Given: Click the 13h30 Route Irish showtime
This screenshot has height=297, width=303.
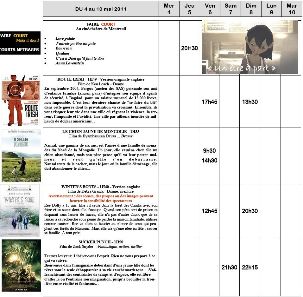Looking at the screenshot, I should point(250,102).
